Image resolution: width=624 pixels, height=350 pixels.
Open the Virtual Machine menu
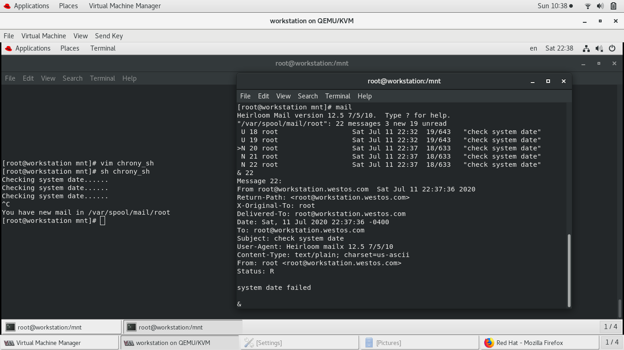point(44,36)
